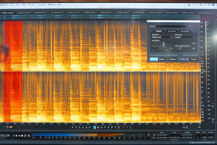Switch to EQ Match.wav file tab
Viewport: 217px width, 145px height.
coord(139,12)
